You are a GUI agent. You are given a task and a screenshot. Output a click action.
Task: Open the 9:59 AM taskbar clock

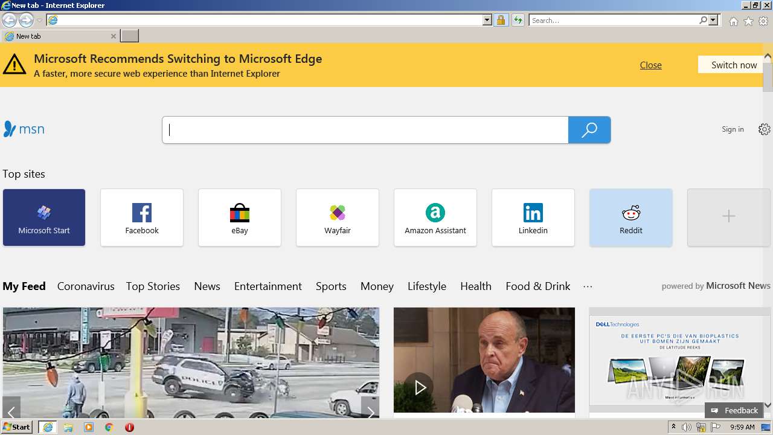click(742, 427)
